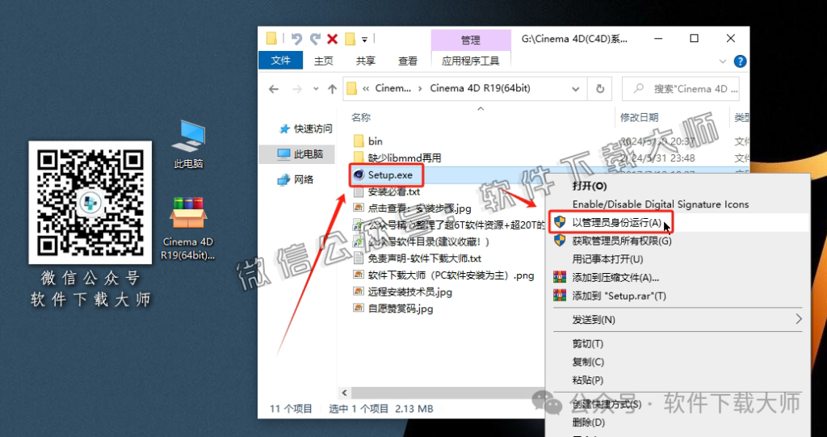Select the bin folder

376,141
